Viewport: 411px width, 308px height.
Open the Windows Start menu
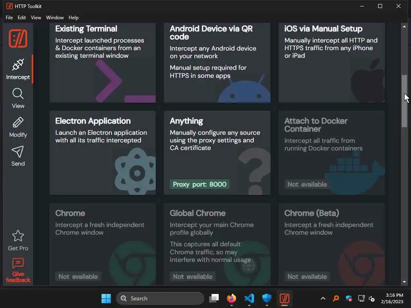(106, 298)
